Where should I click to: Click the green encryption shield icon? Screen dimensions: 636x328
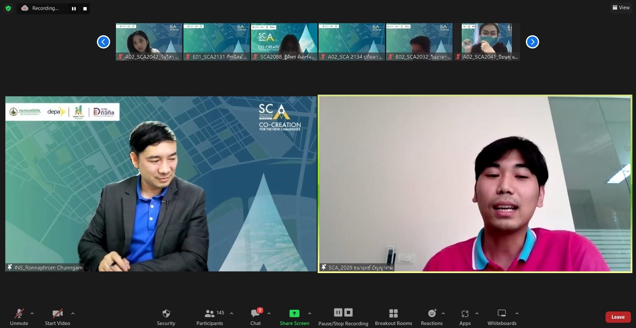point(8,8)
